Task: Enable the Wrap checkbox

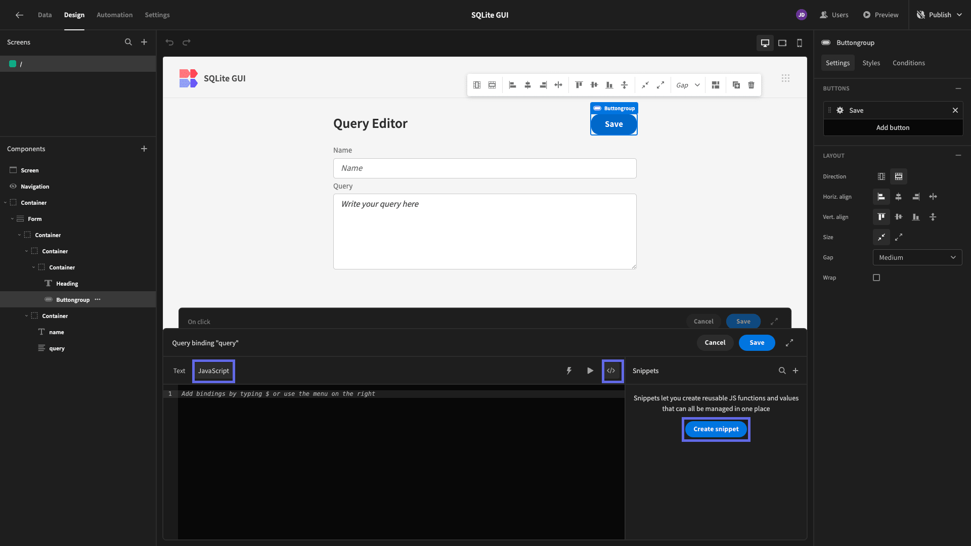Action: click(x=876, y=278)
